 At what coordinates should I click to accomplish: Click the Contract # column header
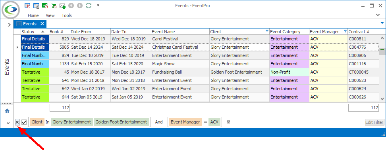pos(363,32)
